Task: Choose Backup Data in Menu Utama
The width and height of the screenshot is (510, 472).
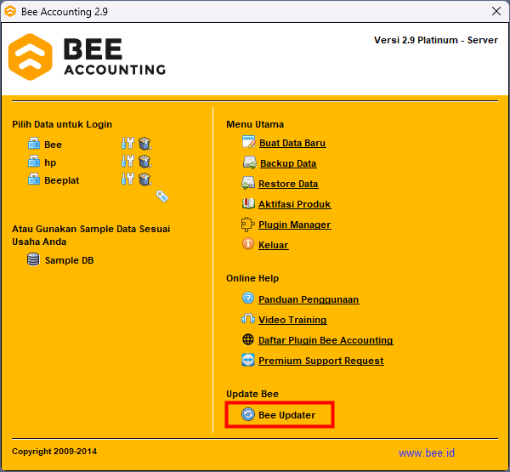Action: point(287,163)
